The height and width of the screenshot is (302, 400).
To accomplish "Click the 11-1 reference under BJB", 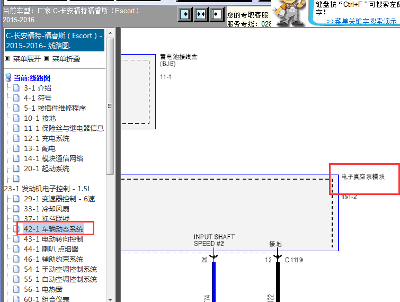I will (x=166, y=77).
